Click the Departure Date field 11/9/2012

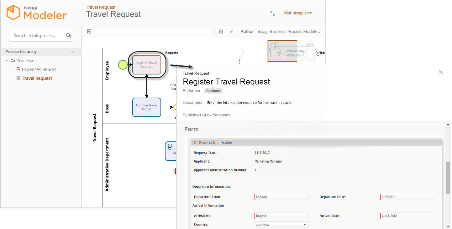407,197
